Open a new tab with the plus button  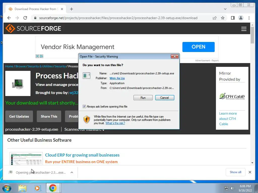click(71, 9)
